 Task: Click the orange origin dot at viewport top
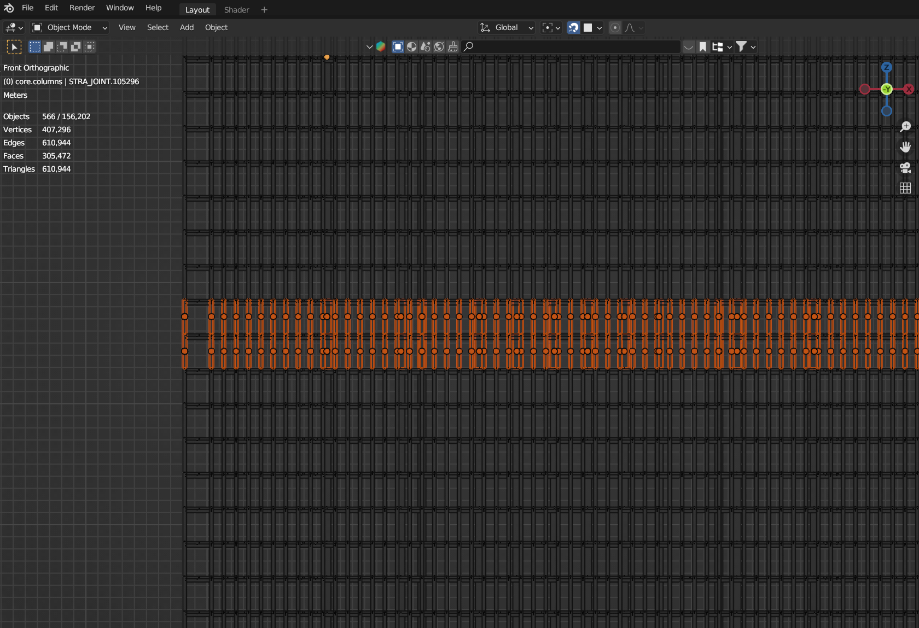327,57
